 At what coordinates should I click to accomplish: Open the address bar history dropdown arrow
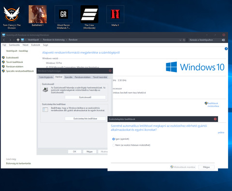point(180,40)
